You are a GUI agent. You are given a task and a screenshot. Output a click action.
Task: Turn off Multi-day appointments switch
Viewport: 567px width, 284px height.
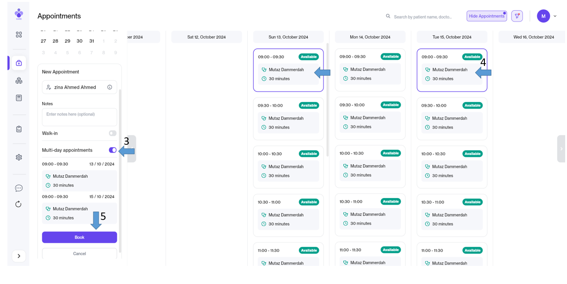pyautogui.click(x=112, y=150)
